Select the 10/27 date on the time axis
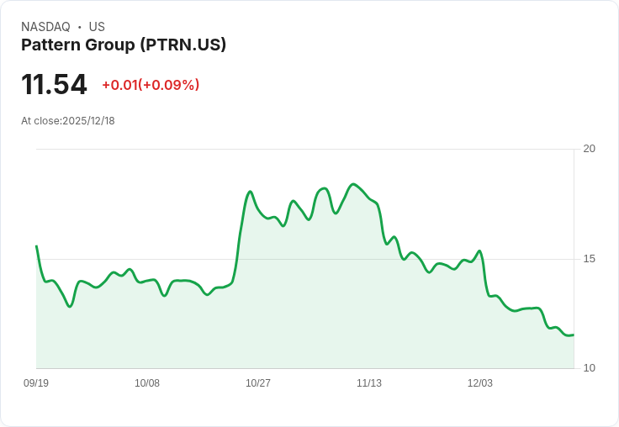The width and height of the screenshot is (619, 427). pos(258,383)
